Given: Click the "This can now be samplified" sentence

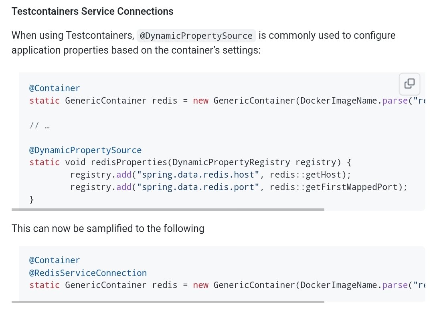Looking at the screenshot, I should pos(108,229).
